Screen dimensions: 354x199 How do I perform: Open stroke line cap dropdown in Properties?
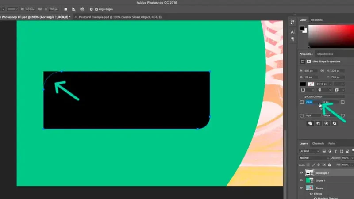coord(324,90)
